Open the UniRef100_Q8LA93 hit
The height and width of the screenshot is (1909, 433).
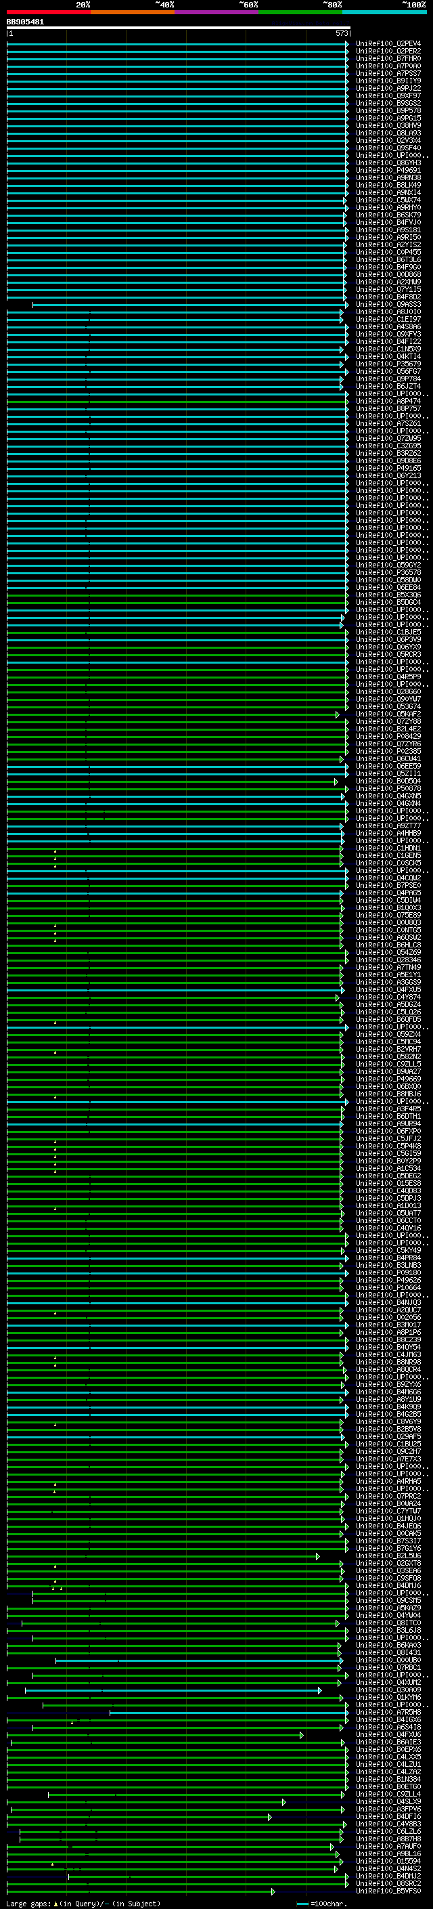388,133
